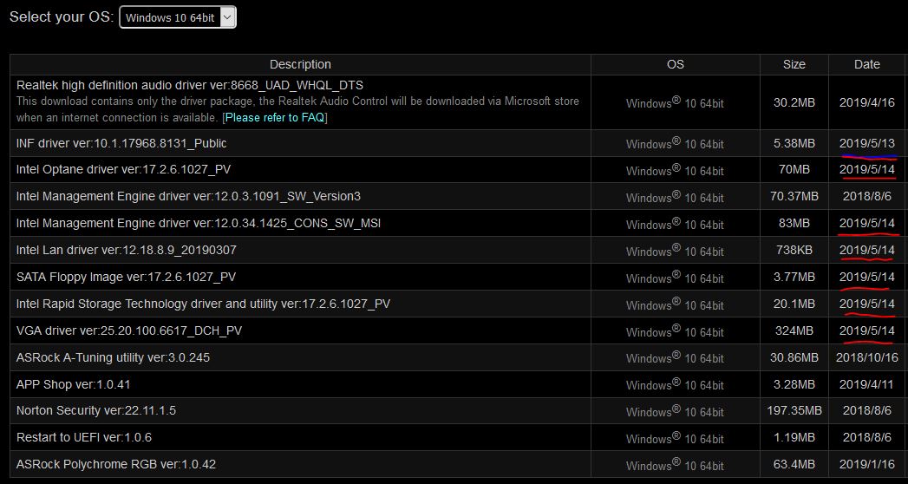Click the OS cell in the Norton Security row
The image size is (908, 484).
[675, 411]
